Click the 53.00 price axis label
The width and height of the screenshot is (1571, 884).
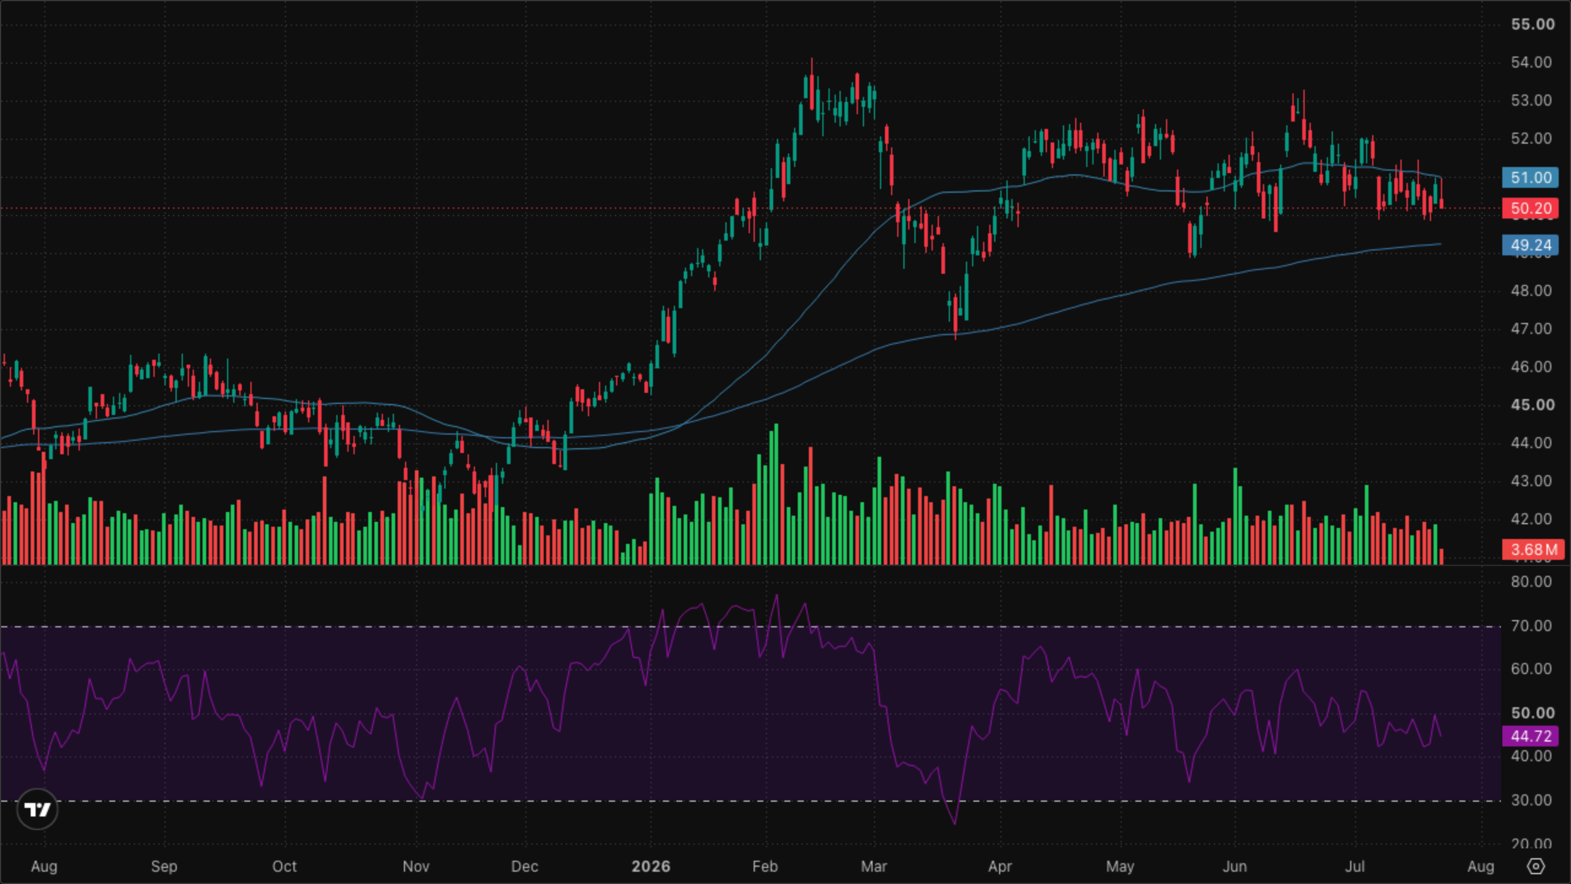pyautogui.click(x=1531, y=101)
